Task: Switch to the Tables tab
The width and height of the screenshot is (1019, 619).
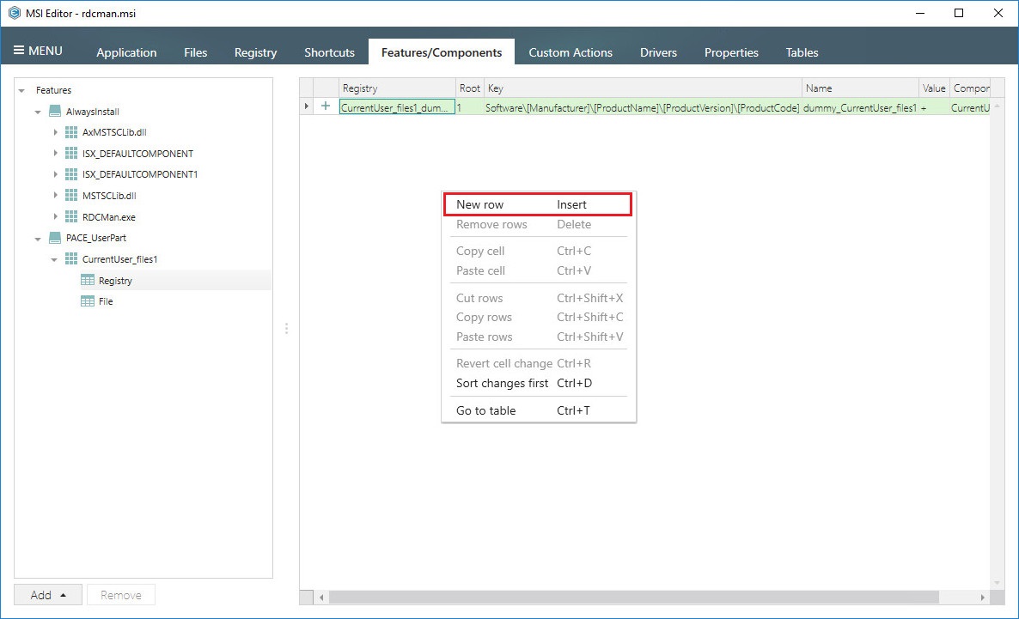Action: 802,52
